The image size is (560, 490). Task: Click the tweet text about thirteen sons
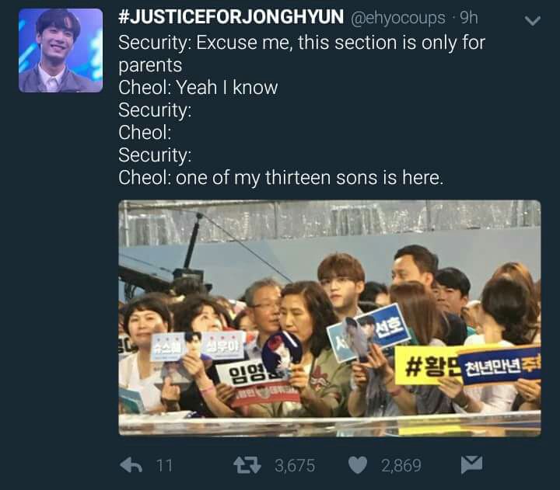click(x=281, y=178)
